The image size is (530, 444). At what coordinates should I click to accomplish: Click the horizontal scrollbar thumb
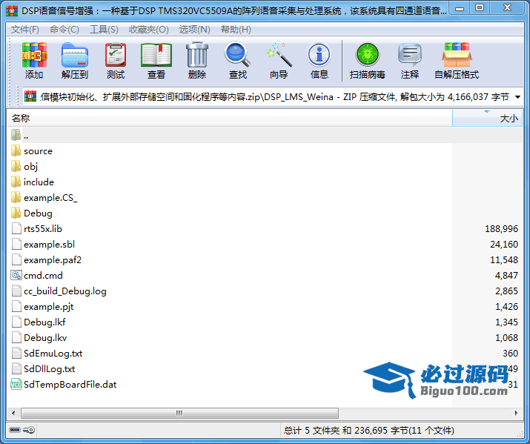[179, 413]
